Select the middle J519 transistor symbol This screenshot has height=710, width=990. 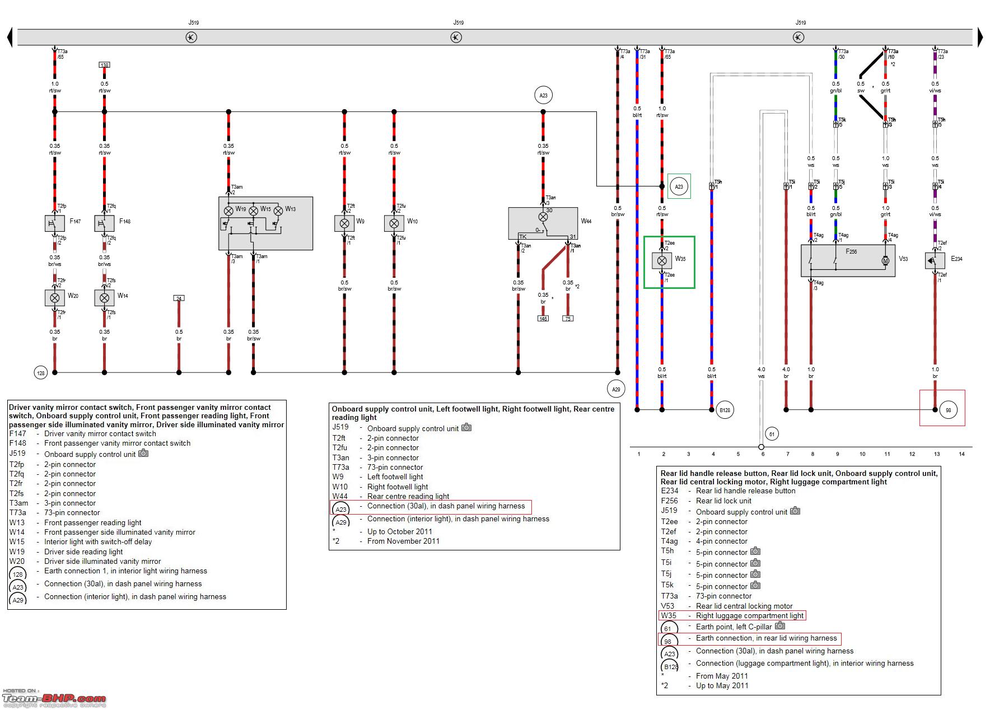coord(456,38)
